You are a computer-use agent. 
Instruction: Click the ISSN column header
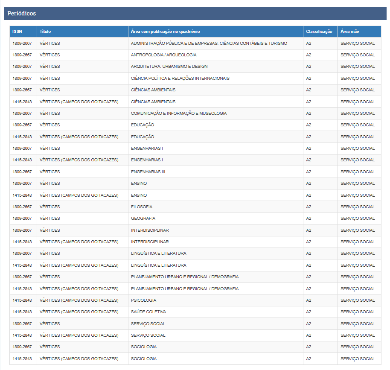coord(17,32)
